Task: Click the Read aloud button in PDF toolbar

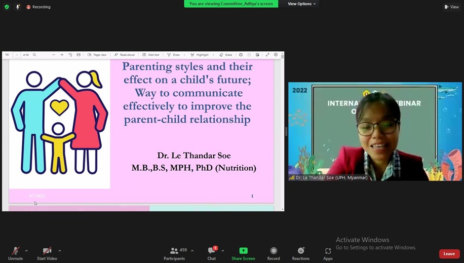Action: coord(125,55)
